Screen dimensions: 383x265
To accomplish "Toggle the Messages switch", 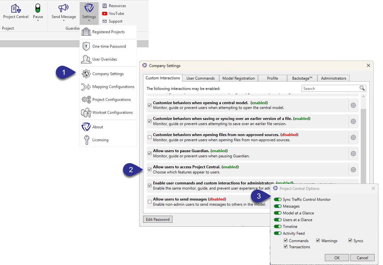I will 278,206.
